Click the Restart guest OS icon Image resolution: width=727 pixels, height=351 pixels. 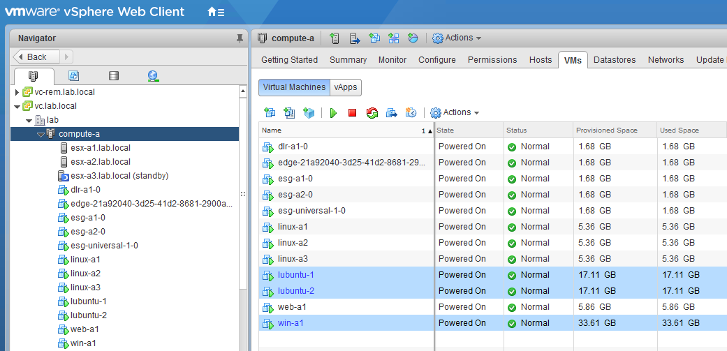pos(372,112)
